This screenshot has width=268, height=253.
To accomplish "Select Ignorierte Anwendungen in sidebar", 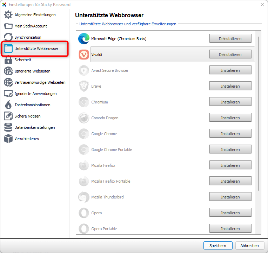I will (35, 94).
